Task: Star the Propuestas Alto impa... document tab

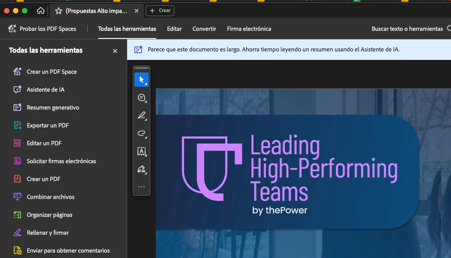Action: 58,11
